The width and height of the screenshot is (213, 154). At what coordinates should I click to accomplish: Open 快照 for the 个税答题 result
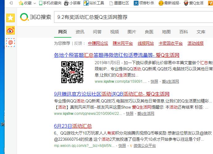tap(154, 81)
